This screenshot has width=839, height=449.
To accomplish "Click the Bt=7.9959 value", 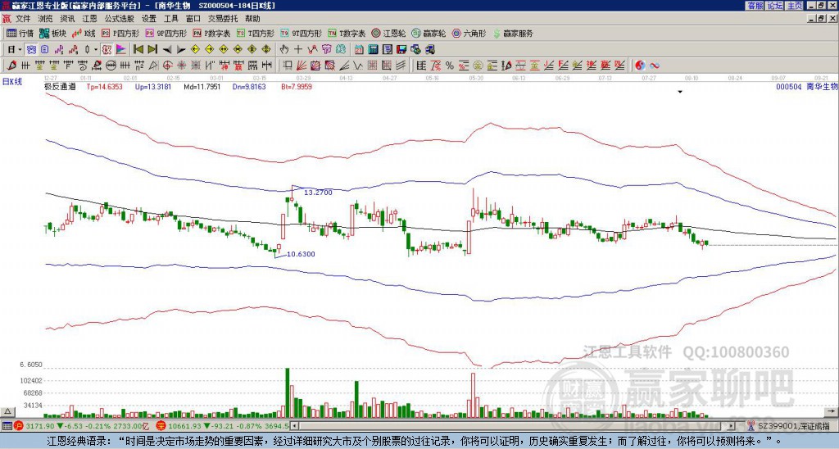I will coord(297,86).
